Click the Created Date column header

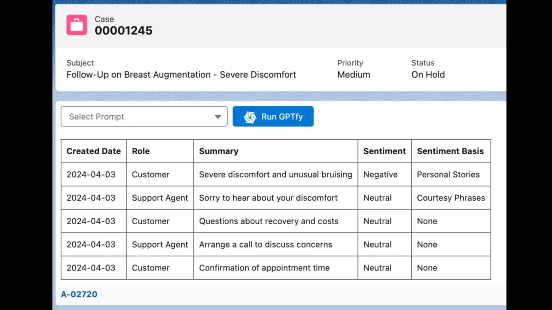coord(93,151)
